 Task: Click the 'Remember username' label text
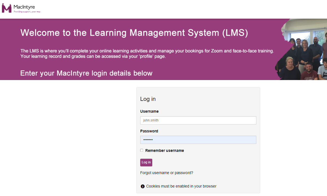165,150
